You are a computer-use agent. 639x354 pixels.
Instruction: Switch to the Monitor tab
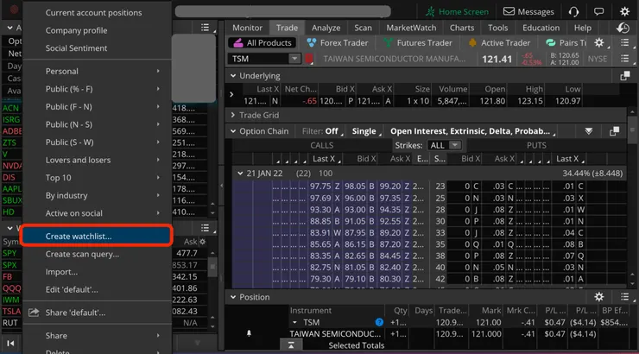247,28
